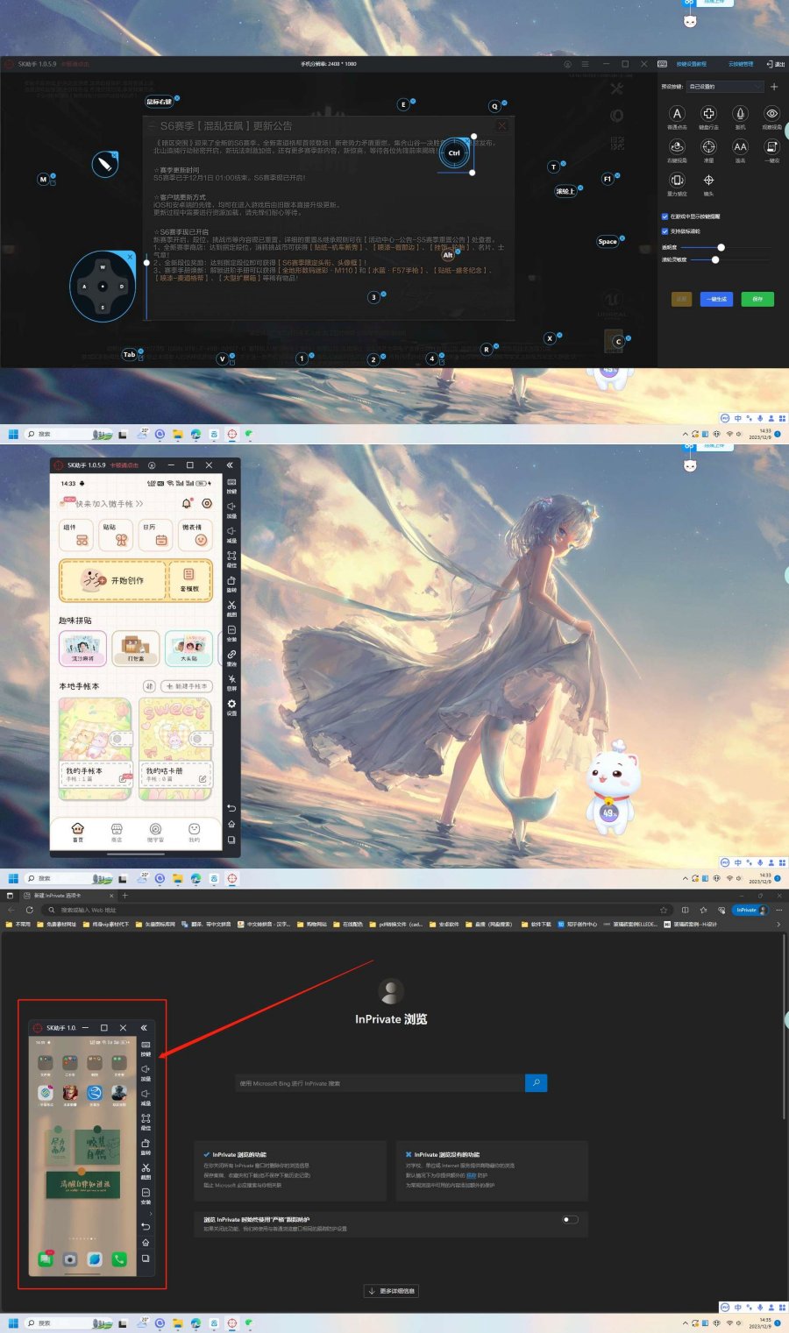
Task: Open the 预设按键 preset dropdown
Action: pyautogui.click(x=724, y=87)
